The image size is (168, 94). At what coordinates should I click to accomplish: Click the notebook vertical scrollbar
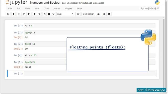(164, 53)
